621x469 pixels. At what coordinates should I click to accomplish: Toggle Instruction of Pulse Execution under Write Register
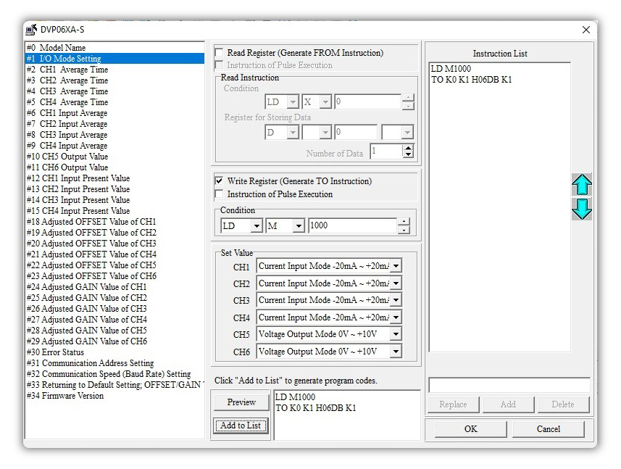click(x=220, y=194)
